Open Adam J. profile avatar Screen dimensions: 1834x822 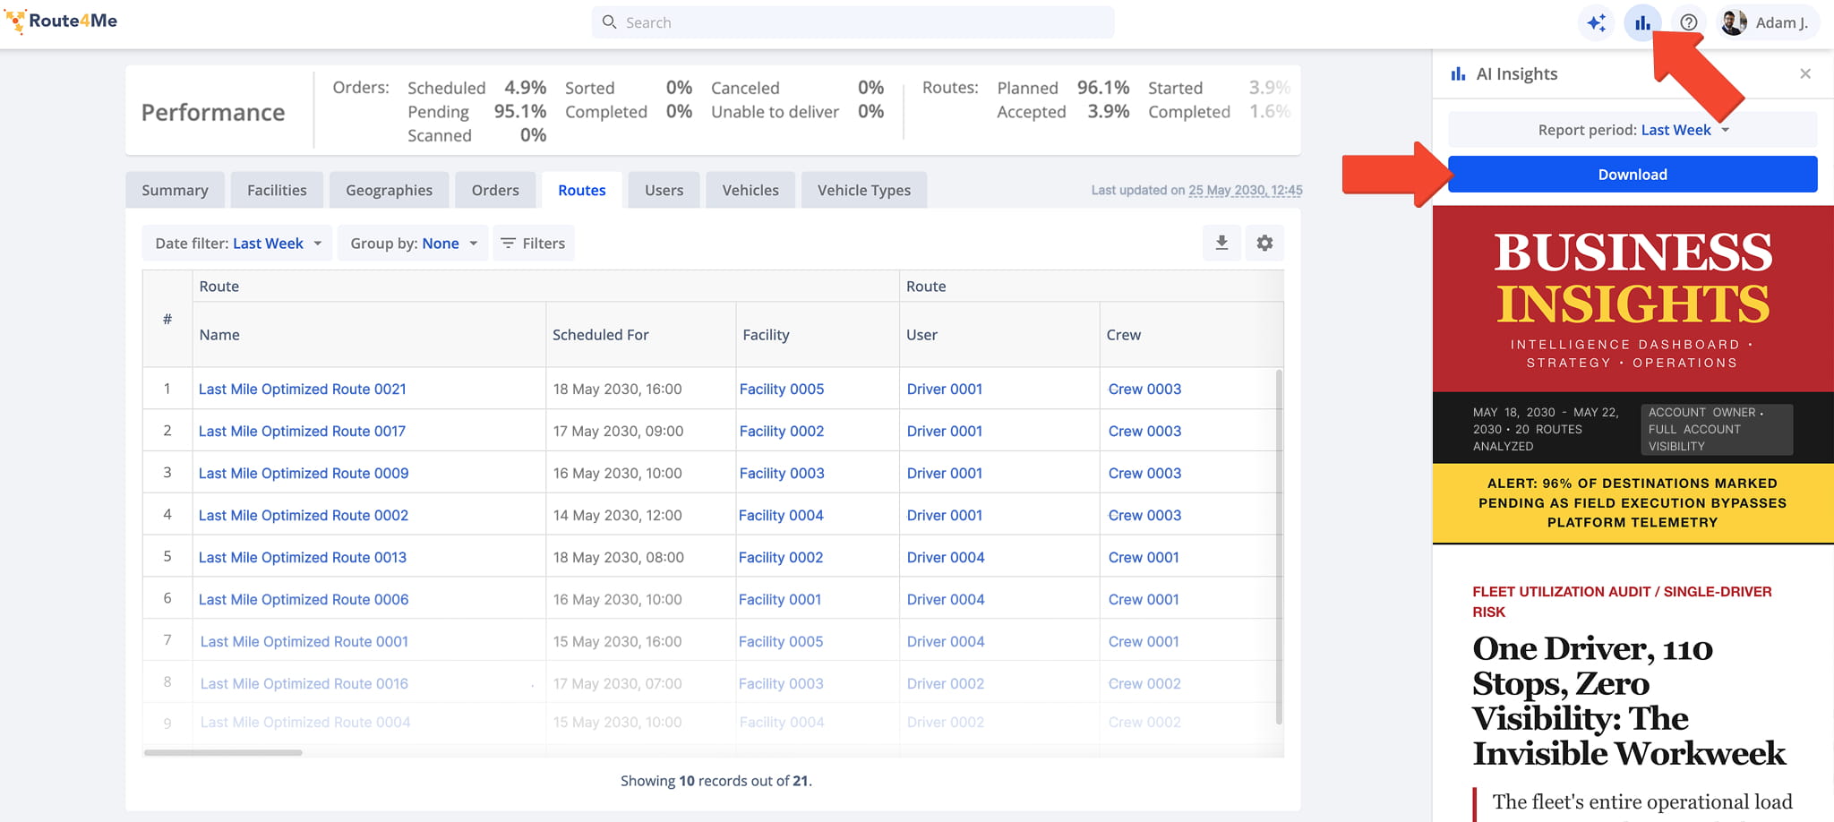tap(1734, 22)
